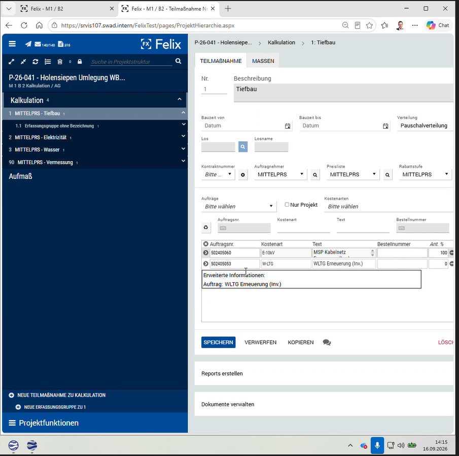The image size is (459, 456).
Task: Open the Preisliste dropdown
Action: coord(352,175)
